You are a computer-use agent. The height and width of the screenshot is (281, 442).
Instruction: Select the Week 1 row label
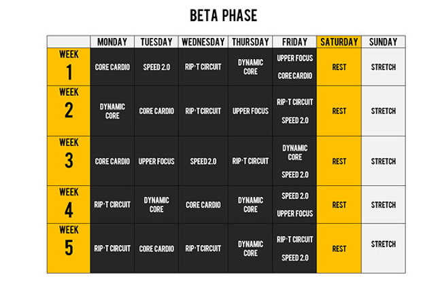[x=69, y=67]
